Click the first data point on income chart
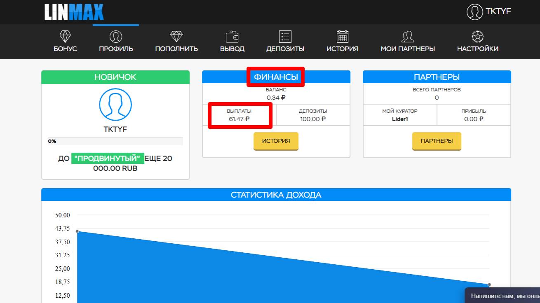Image resolution: width=540 pixels, height=303 pixels. 77,231
